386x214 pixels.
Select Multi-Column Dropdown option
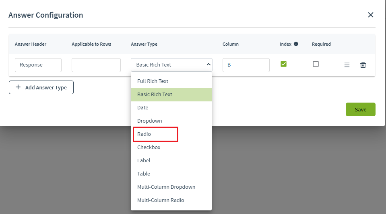[171, 187]
